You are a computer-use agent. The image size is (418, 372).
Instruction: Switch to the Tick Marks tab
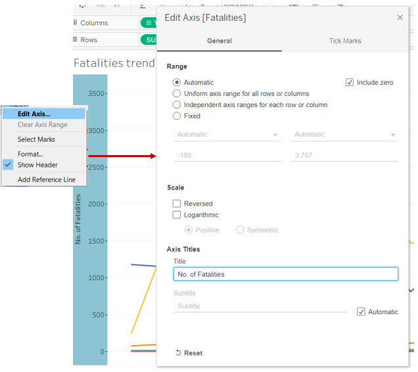345,41
